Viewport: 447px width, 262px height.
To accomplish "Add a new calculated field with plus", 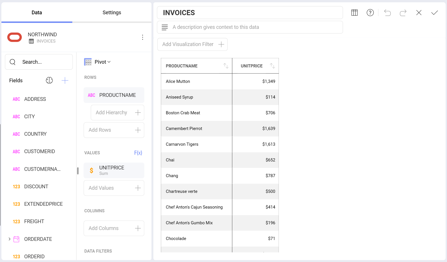I will click(x=65, y=81).
